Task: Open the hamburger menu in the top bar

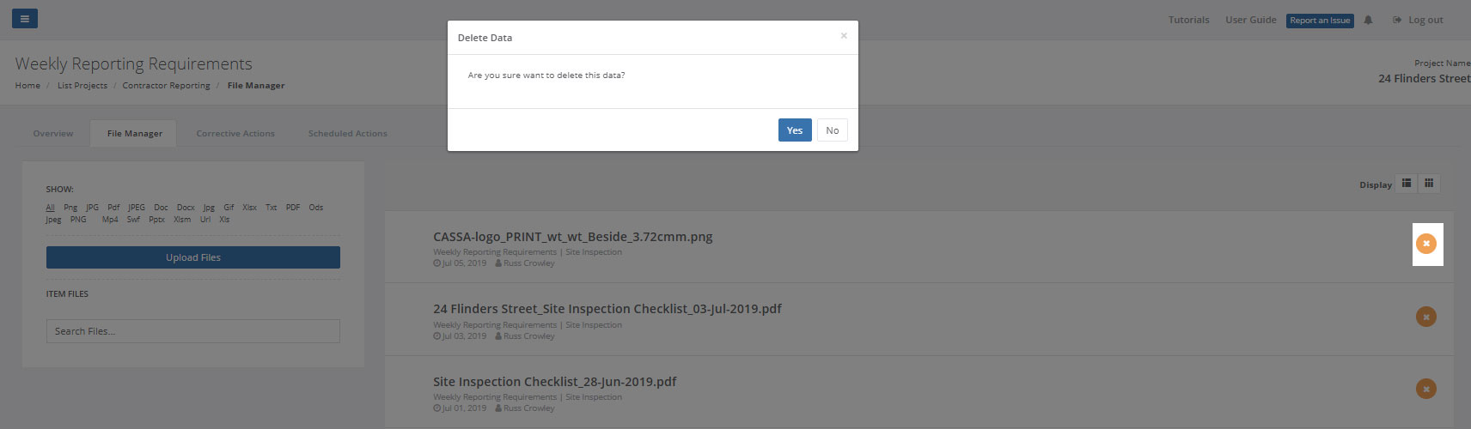Action: [24, 18]
